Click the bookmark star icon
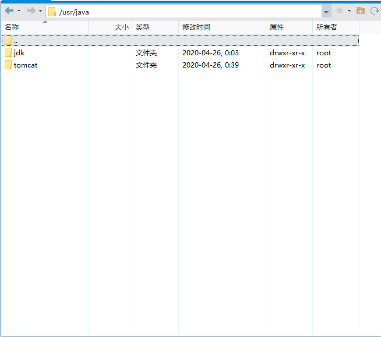Image resolution: width=381 pixels, height=337 pixels. (x=340, y=10)
